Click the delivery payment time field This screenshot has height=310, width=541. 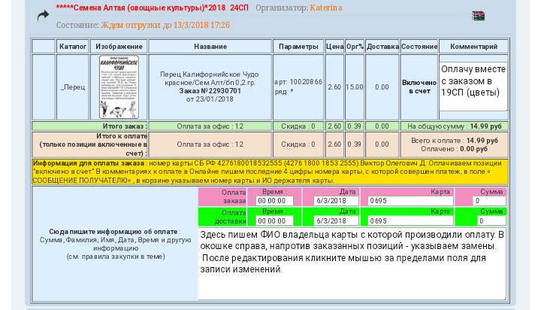click(277, 221)
